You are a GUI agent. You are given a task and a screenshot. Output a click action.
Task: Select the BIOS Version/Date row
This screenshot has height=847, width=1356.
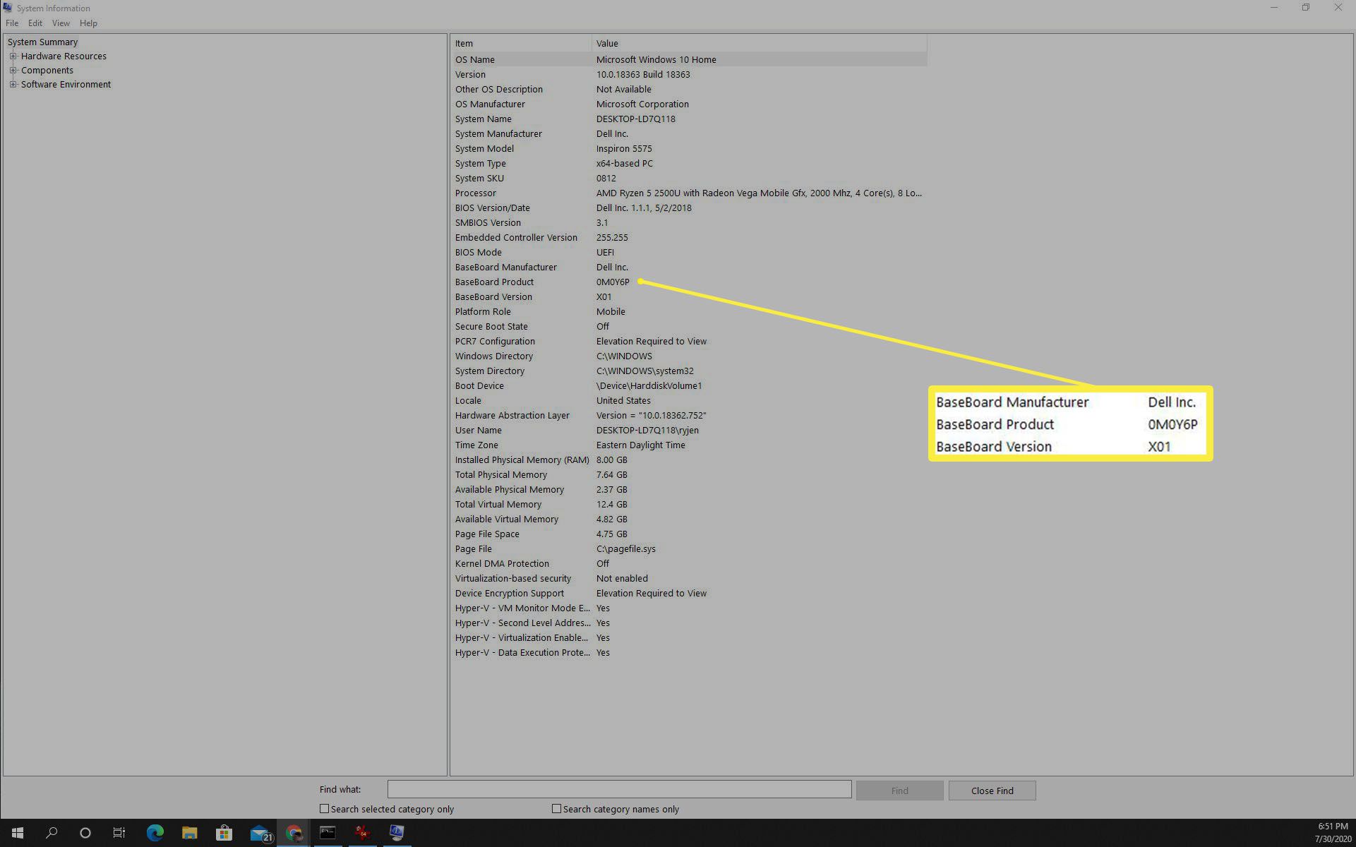(x=689, y=208)
